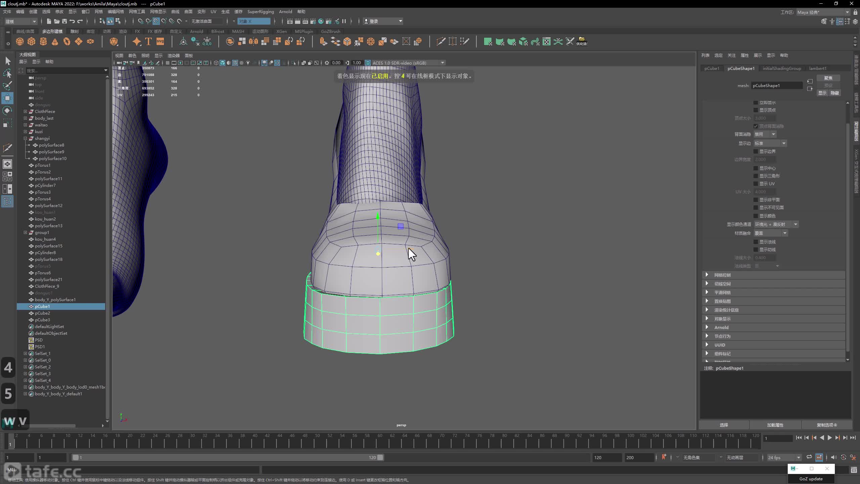Open the 编辑网格 menu
Screen dimensions: 860x484
(x=116, y=11)
